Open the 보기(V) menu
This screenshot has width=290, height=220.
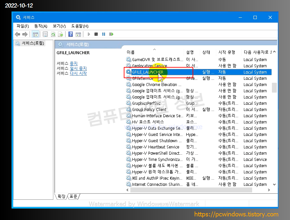(x=59, y=26)
